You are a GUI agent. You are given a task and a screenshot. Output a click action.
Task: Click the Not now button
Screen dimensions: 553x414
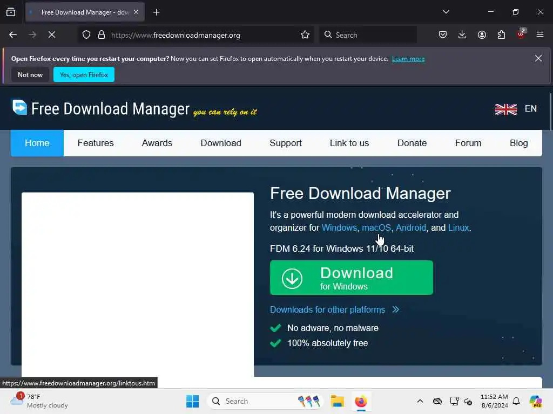[30, 74]
